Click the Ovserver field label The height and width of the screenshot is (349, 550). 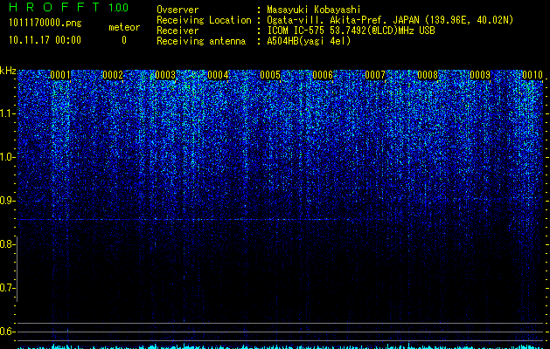[x=178, y=10]
